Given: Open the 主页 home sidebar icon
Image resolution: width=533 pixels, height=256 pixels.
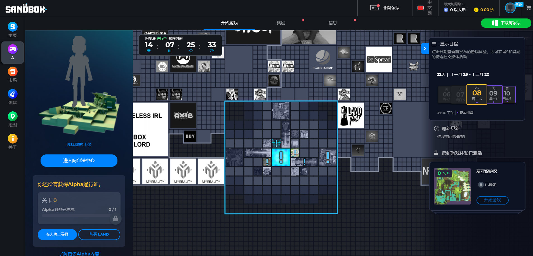Looking at the screenshot, I should point(13,30).
